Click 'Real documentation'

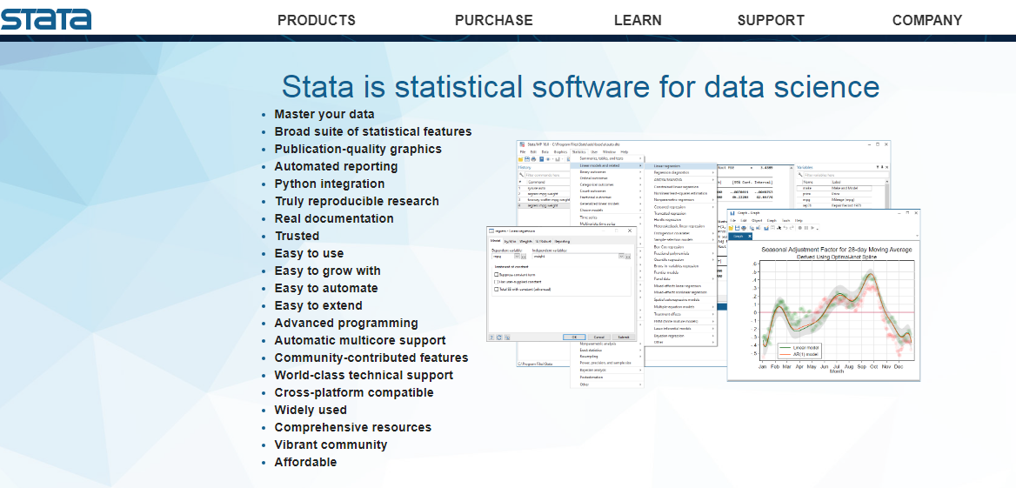(x=334, y=219)
